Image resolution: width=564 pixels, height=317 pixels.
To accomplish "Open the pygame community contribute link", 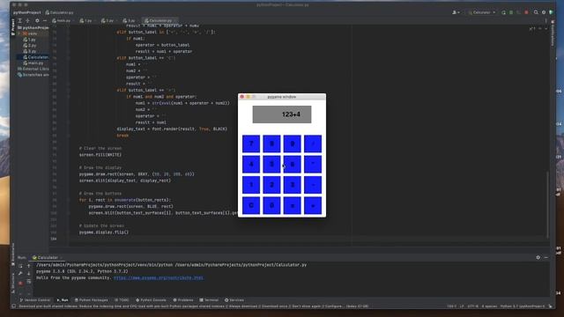I will (159, 278).
